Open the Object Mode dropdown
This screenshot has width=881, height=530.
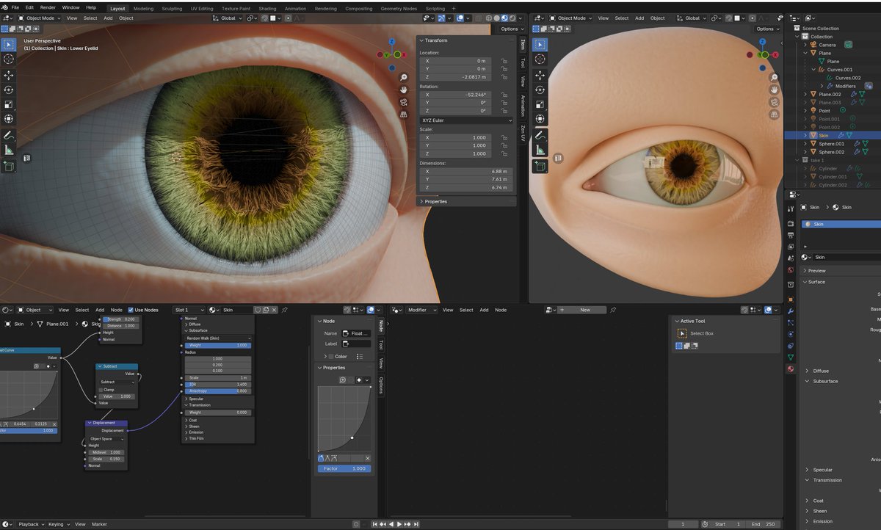(40, 18)
